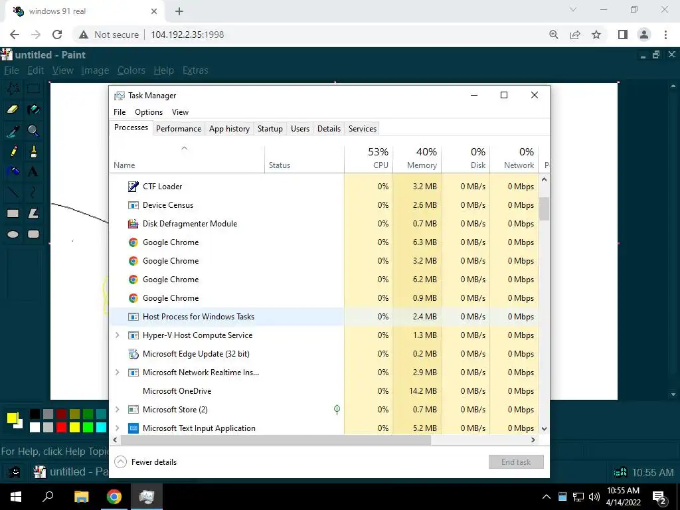
Task: Select the Text tool (letter A)
Action: click(x=33, y=171)
